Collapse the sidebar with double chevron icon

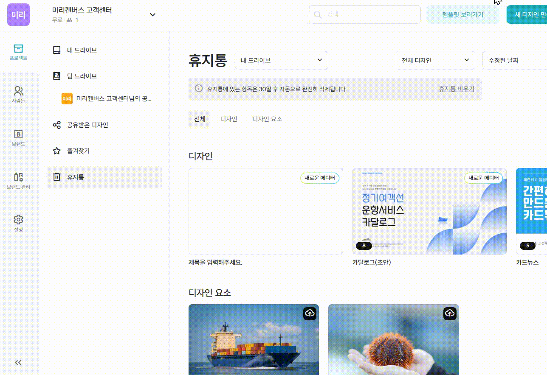(18, 362)
